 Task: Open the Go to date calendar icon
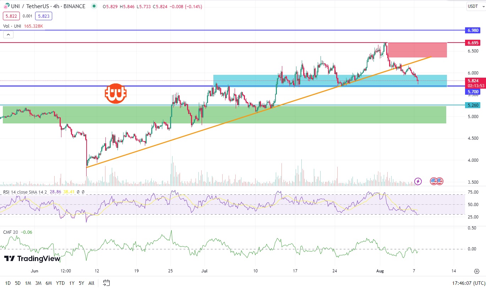tap(106, 283)
